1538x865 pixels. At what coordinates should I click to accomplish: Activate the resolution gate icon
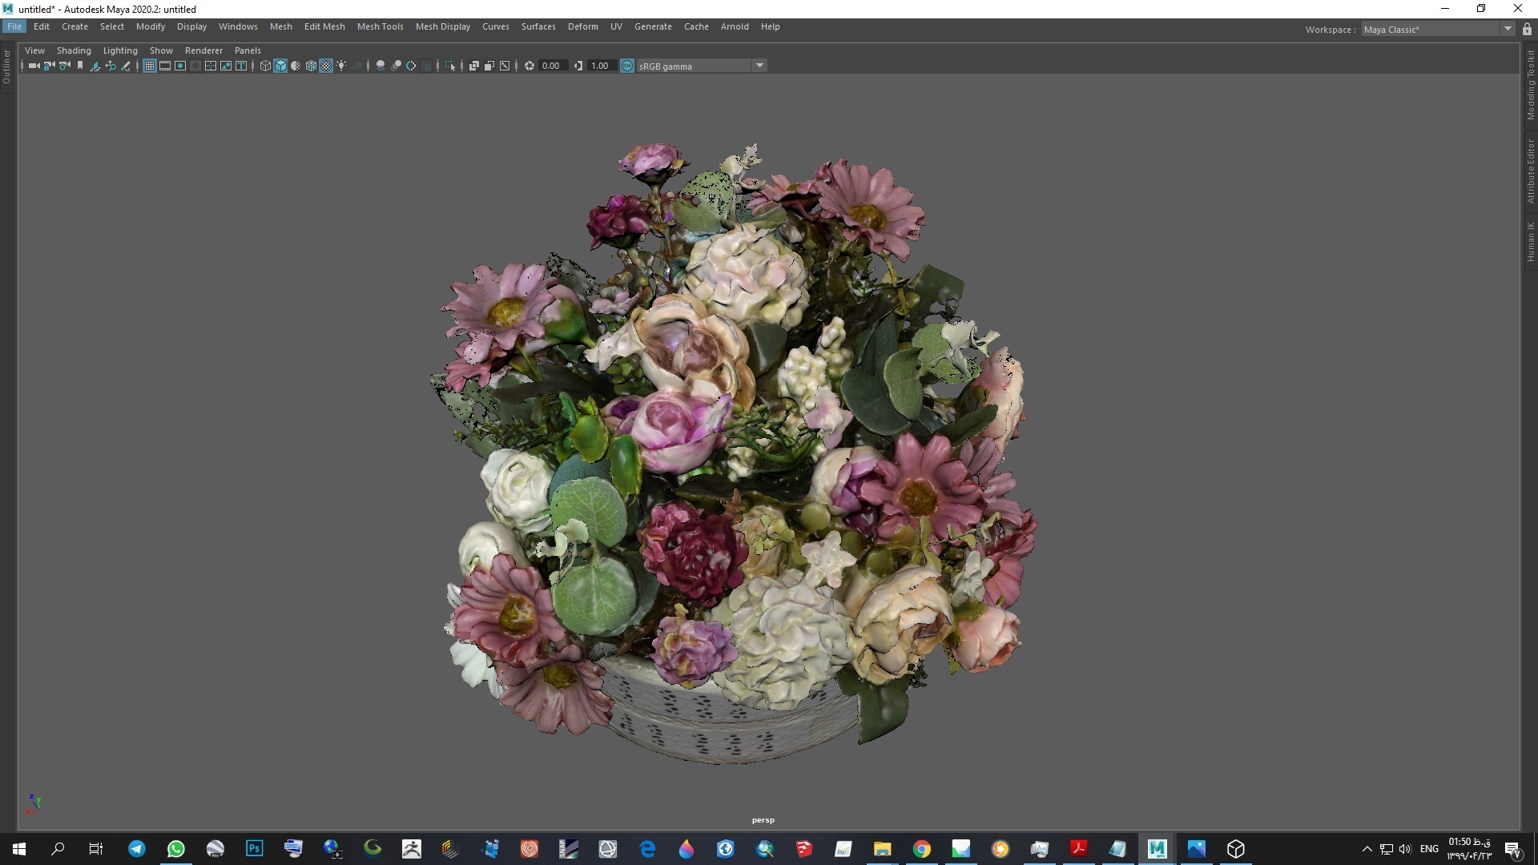(180, 66)
